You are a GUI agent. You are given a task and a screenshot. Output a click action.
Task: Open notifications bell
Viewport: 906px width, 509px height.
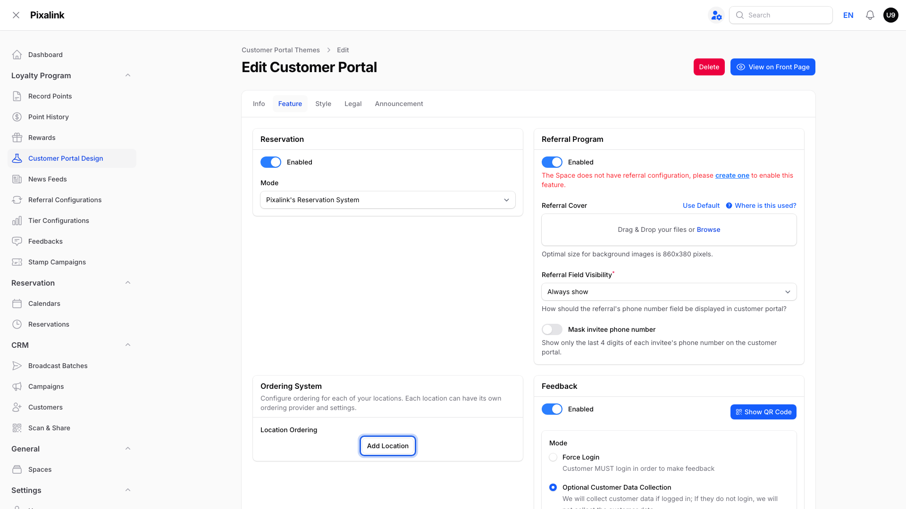point(870,15)
